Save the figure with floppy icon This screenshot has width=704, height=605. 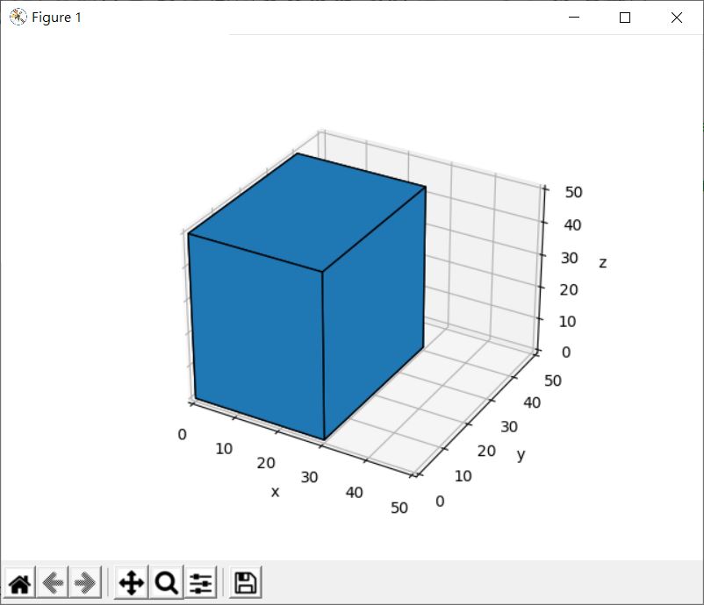pos(245,583)
